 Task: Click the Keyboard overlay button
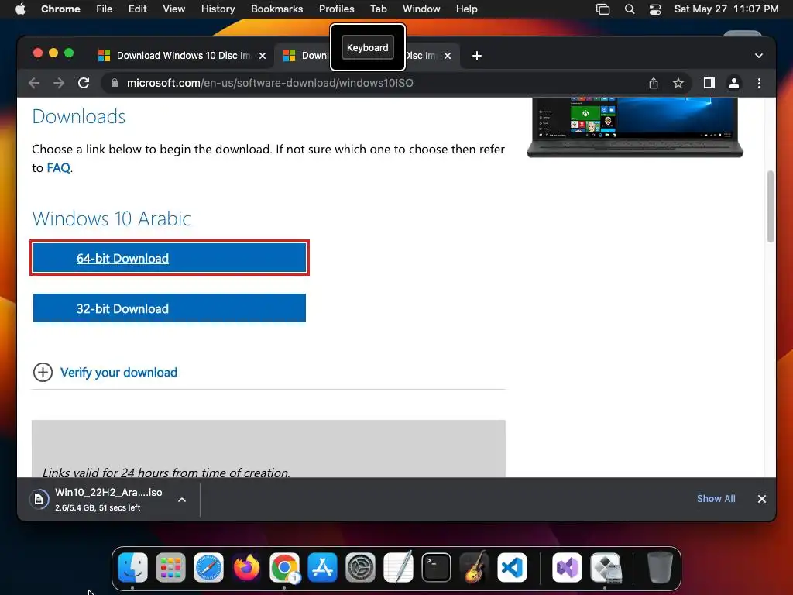pos(368,47)
